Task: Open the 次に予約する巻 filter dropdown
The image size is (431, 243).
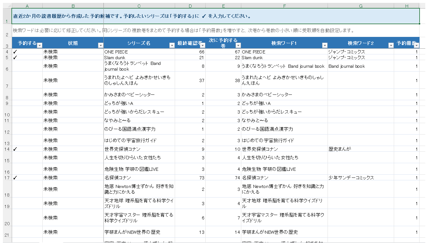Action: 238,45
